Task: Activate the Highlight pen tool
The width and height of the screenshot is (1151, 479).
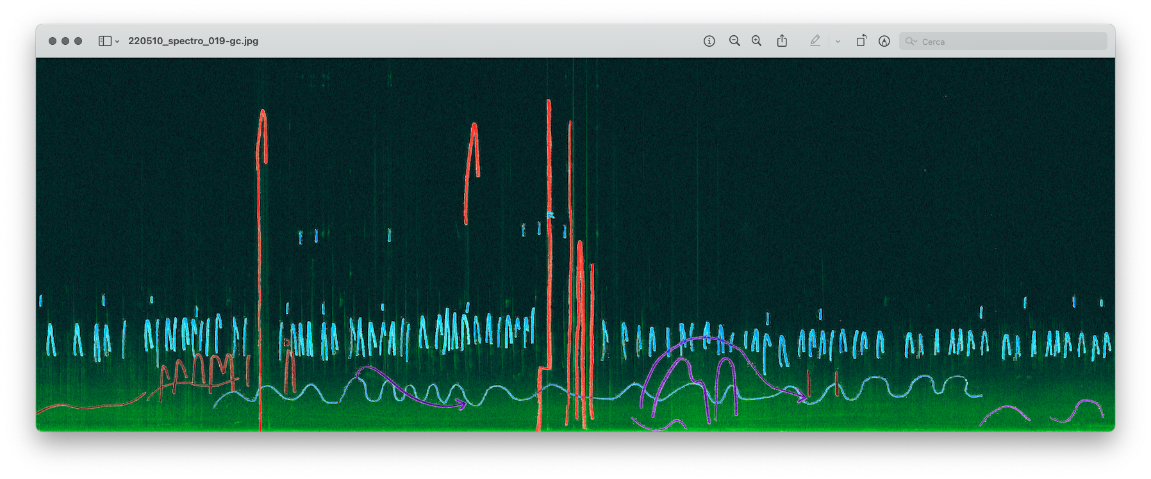Action: tap(815, 41)
